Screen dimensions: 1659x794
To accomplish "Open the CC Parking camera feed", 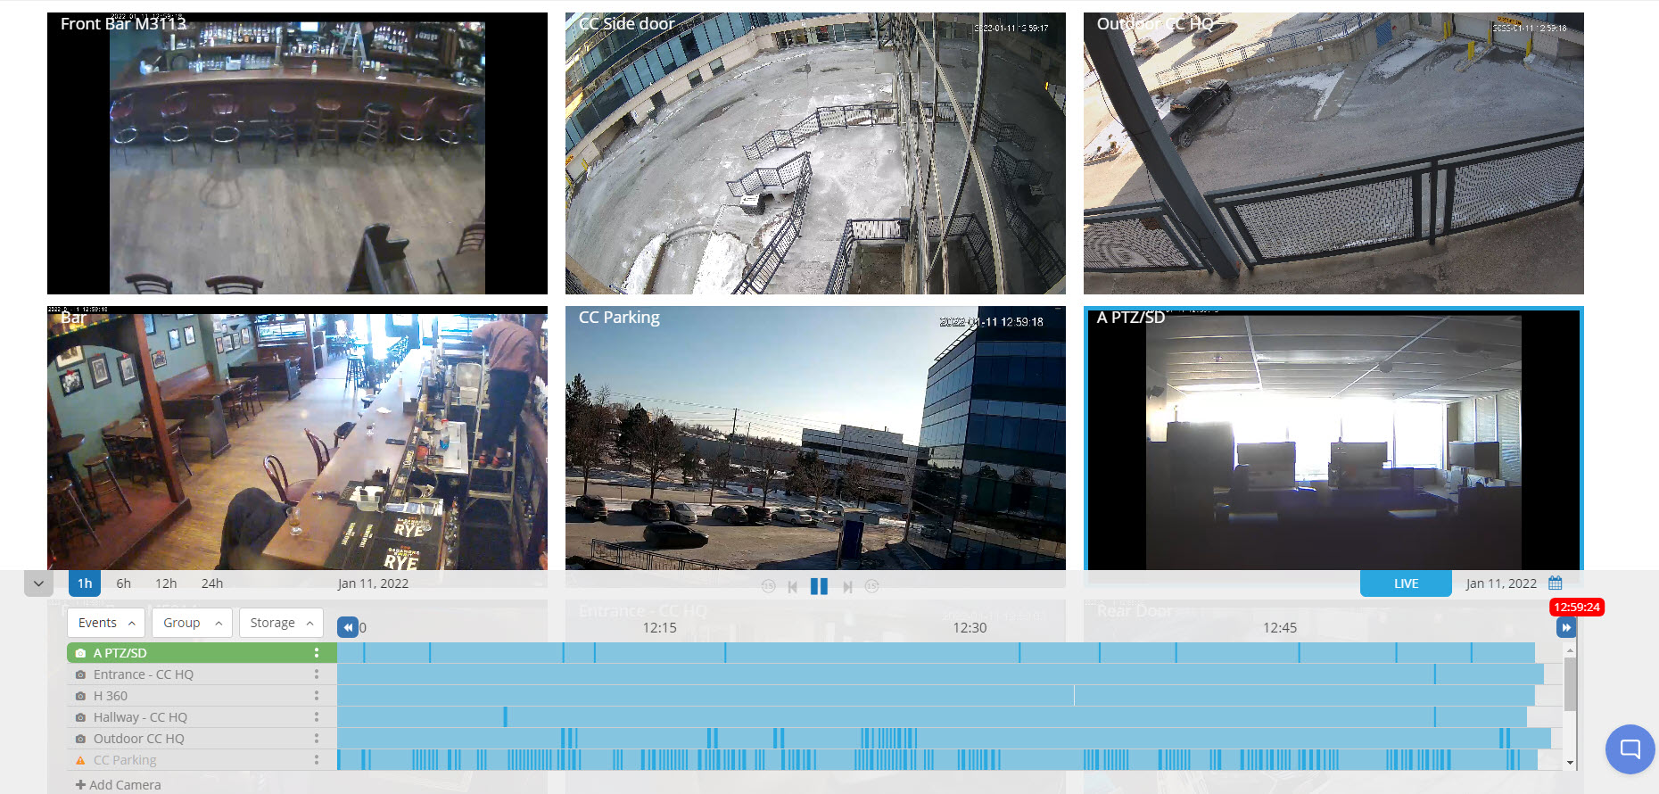I will pyautogui.click(x=815, y=438).
